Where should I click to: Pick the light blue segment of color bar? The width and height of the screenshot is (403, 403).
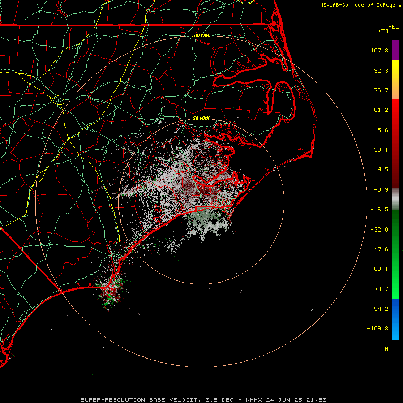point(395,330)
